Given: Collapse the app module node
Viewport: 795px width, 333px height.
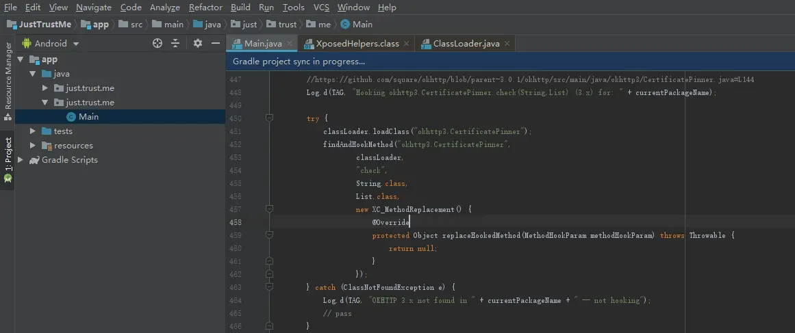Looking at the screenshot, I should (x=21, y=59).
